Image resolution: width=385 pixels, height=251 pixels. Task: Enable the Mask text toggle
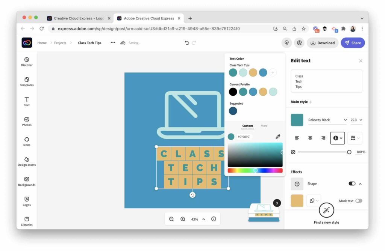pyautogui.click(x=359, y=201)
